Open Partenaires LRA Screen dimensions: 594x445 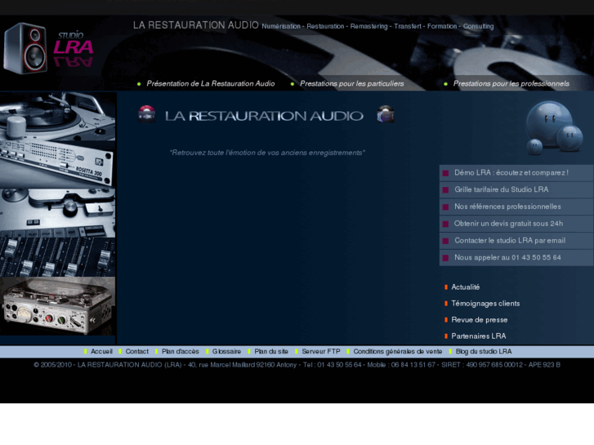click(x=479, y=336)
